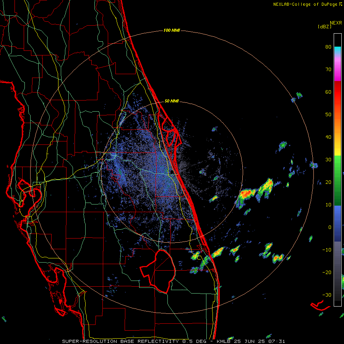Click the "50" value on the color scale

click(x=328, y=115)
